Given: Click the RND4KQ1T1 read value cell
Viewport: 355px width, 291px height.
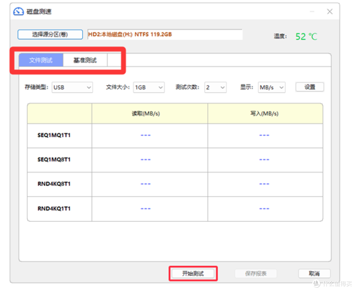Looking at the screenshot, I should pos(150,209).
